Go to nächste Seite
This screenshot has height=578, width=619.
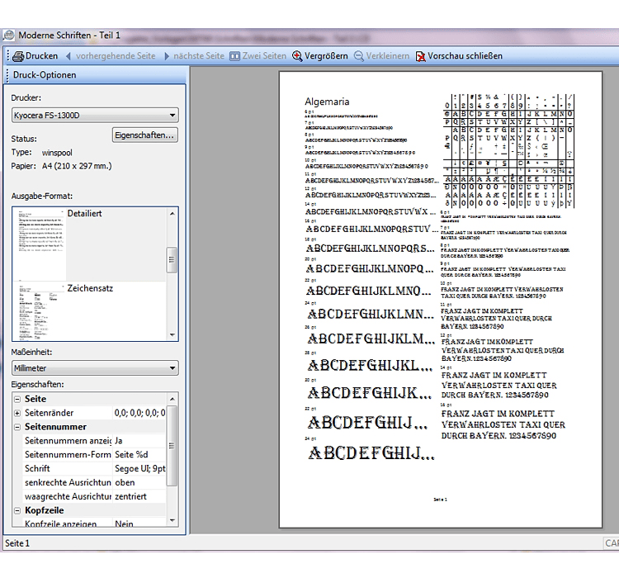193,56
